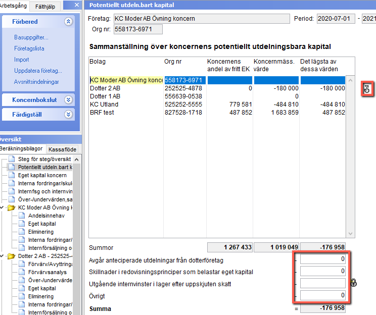This screenshot has width=376, height=315.
Task: Click scroll-up arrow of the Översikt tree
Action: (77, 160)
